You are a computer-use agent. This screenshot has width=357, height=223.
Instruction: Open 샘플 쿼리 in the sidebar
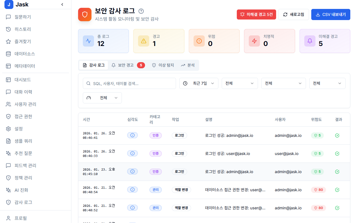[36, 141]
